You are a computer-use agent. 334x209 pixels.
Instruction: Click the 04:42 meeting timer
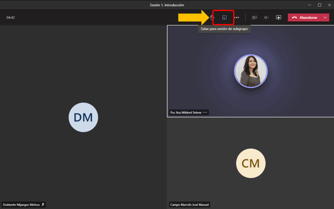point(10,18)
